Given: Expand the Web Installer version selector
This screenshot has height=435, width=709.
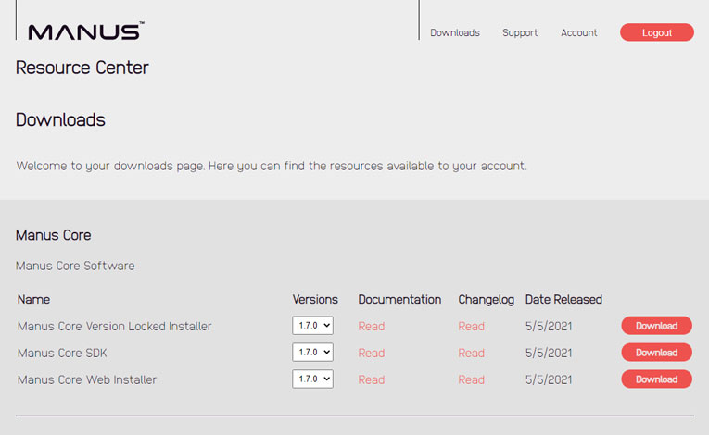Looking at the screenshot, I should [312, 379].
